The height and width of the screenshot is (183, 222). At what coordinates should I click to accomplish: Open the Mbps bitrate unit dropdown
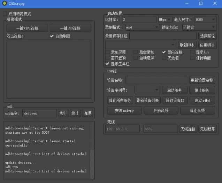coord(165,19)
